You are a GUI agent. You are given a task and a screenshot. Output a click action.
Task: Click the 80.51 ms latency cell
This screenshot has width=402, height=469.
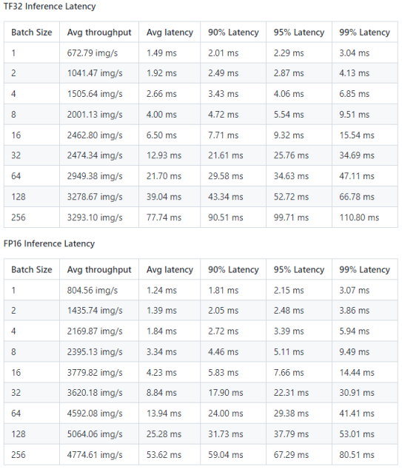364,454
